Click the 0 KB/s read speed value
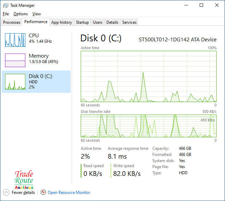The height and width of the screenshot is (201, 225). click(x=93, y=174)
